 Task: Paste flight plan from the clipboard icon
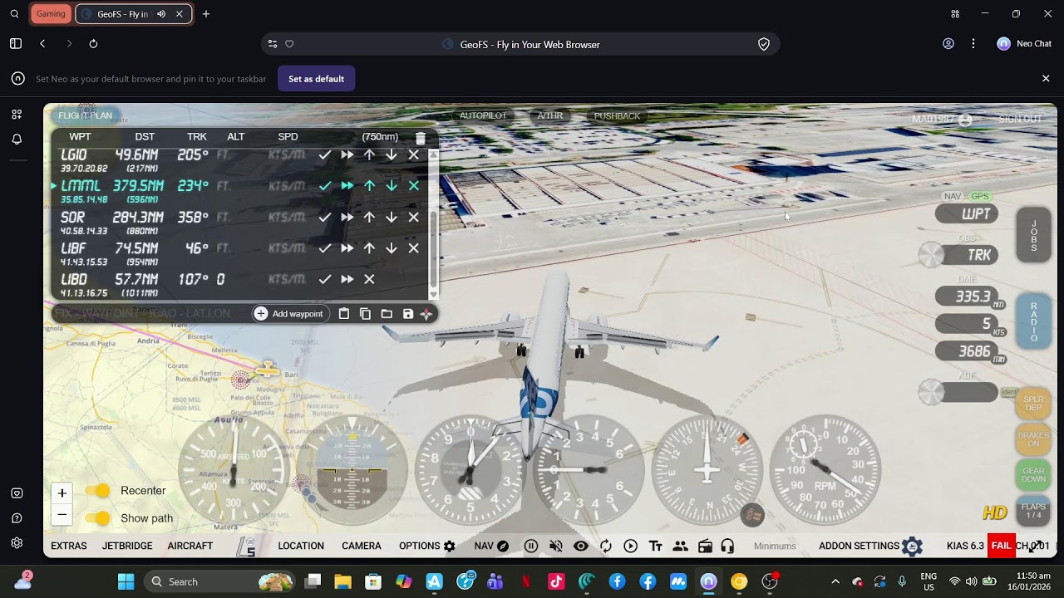pos(343,313)
